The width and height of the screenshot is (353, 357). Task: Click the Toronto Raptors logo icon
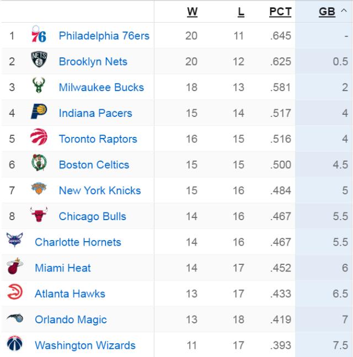[39, 138]
